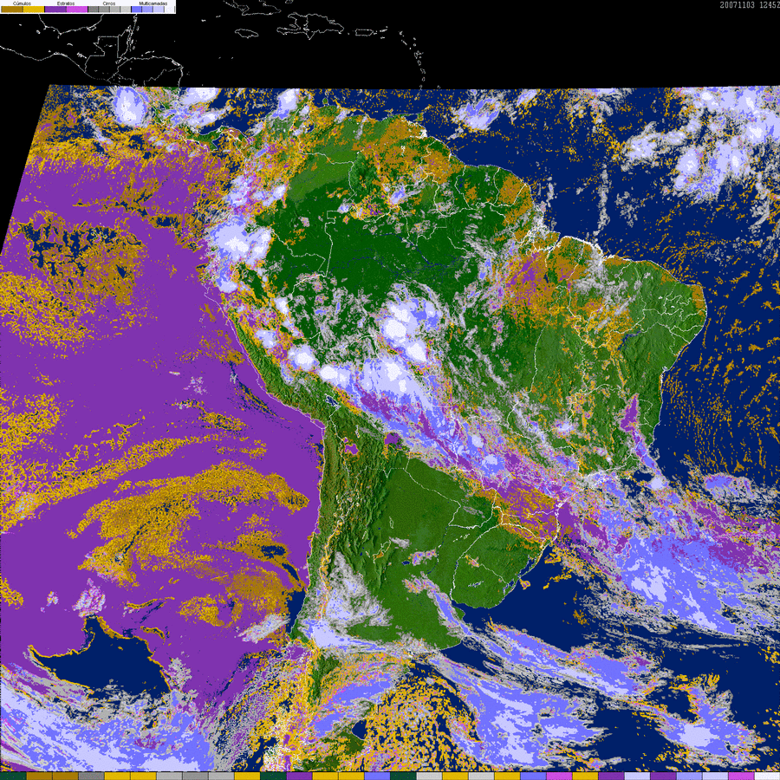Click the 20071103 1245Z timestamp
Screen dimensions: 780x780
click(748, 4)
